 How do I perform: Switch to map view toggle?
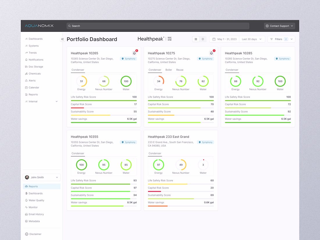pyautogui.click(x=203, y=39)
